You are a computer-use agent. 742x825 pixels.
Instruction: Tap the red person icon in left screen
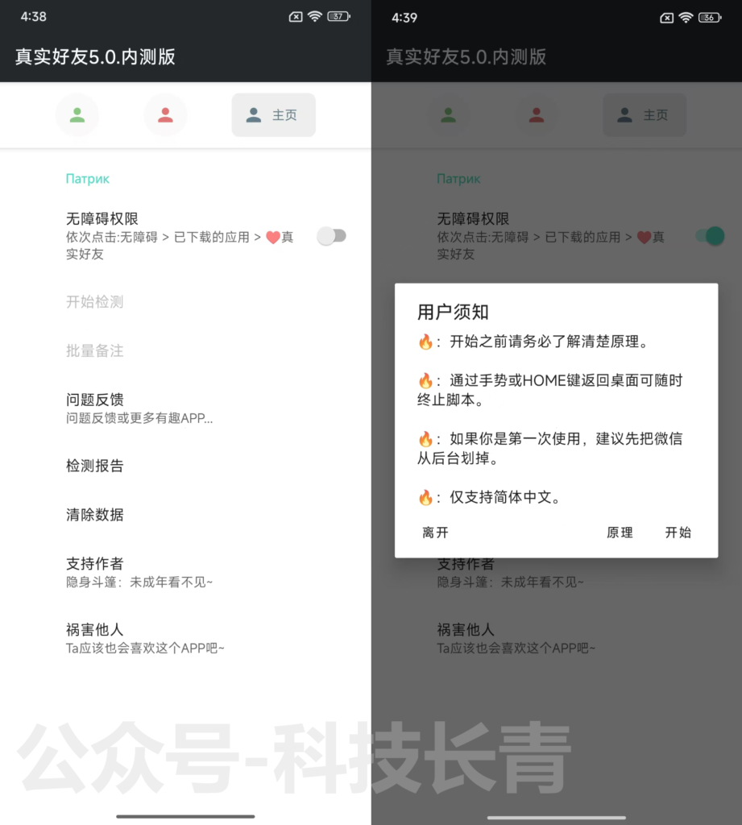[x=166, y=114]
